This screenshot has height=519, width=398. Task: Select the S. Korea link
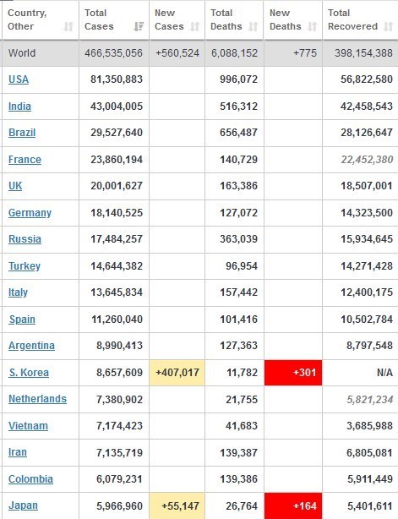[29, 373]
